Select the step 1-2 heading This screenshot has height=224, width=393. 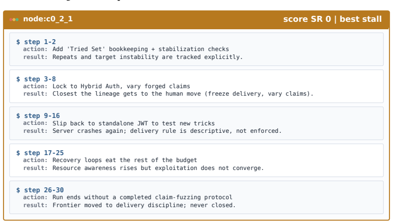tap(40, 42)
